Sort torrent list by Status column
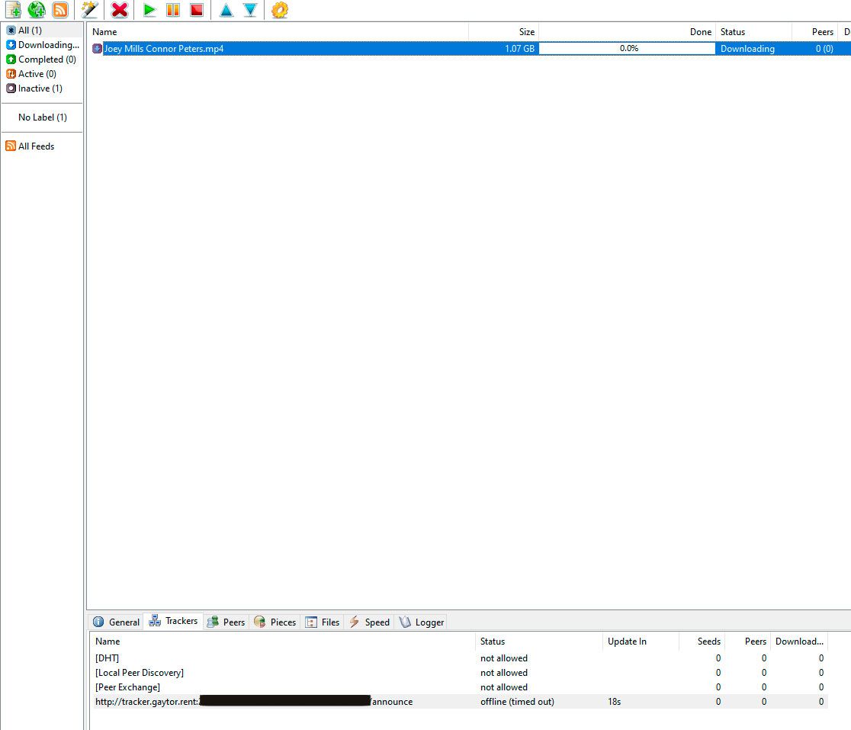 coord(753,32)
